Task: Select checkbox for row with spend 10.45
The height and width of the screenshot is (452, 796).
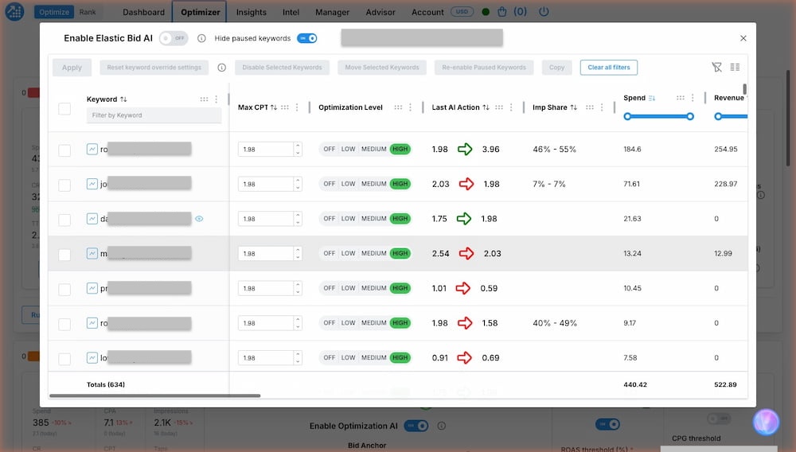Action: click(x=64, y=289)
